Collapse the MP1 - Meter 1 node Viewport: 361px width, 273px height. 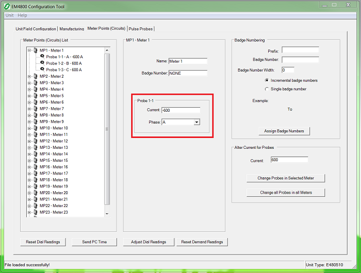point(29,50)
